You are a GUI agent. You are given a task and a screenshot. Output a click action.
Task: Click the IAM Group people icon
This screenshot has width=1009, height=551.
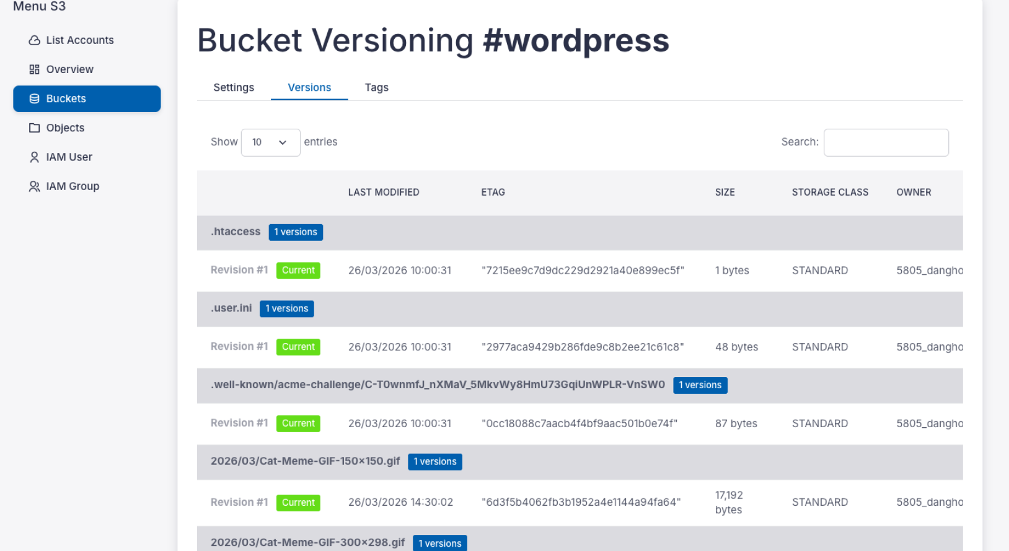click(x=34, y=186)
